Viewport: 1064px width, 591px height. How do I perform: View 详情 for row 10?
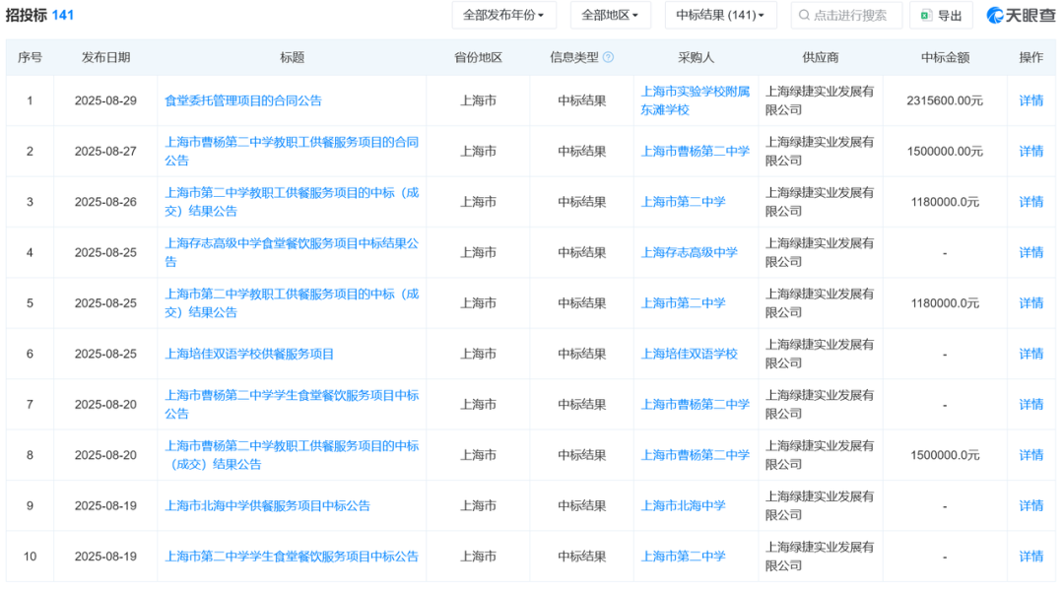[x=1031, y=557]
